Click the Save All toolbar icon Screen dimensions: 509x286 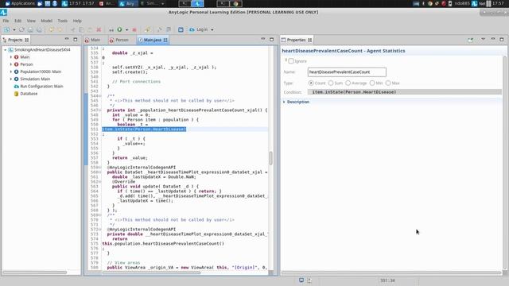point(39,29)
